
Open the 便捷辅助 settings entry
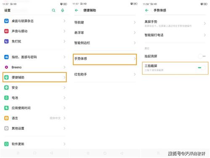coord(35,77)
